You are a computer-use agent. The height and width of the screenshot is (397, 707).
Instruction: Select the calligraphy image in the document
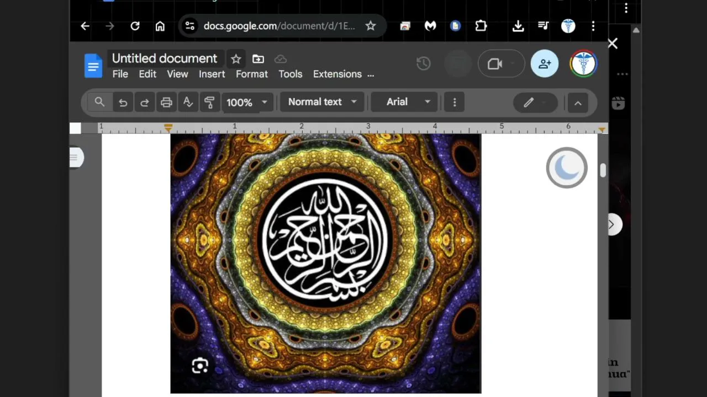(x=326, y=264)
